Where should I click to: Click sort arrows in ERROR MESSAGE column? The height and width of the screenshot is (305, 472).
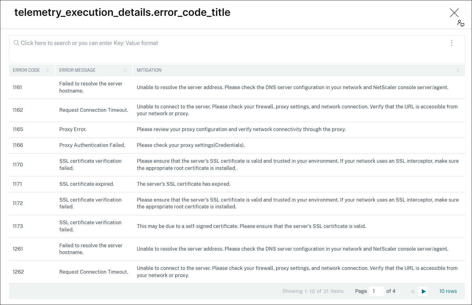tap(125, 71)
